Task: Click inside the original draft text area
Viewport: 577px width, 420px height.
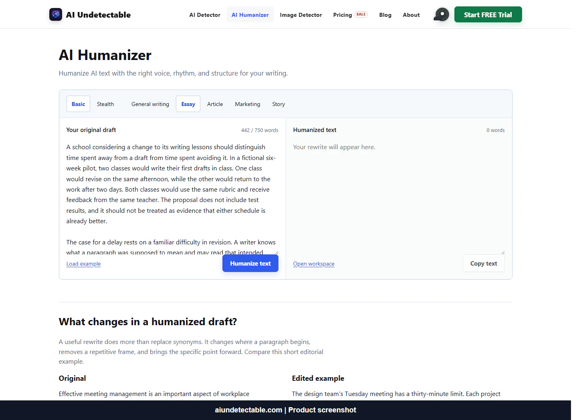Action: click(172, 198)
